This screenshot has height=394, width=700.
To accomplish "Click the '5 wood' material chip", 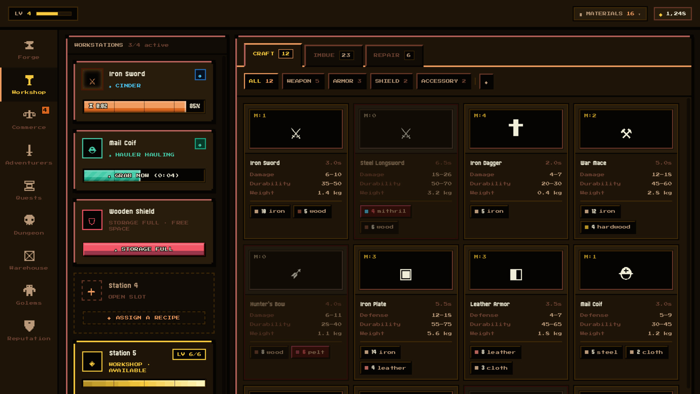I will 312,211.
